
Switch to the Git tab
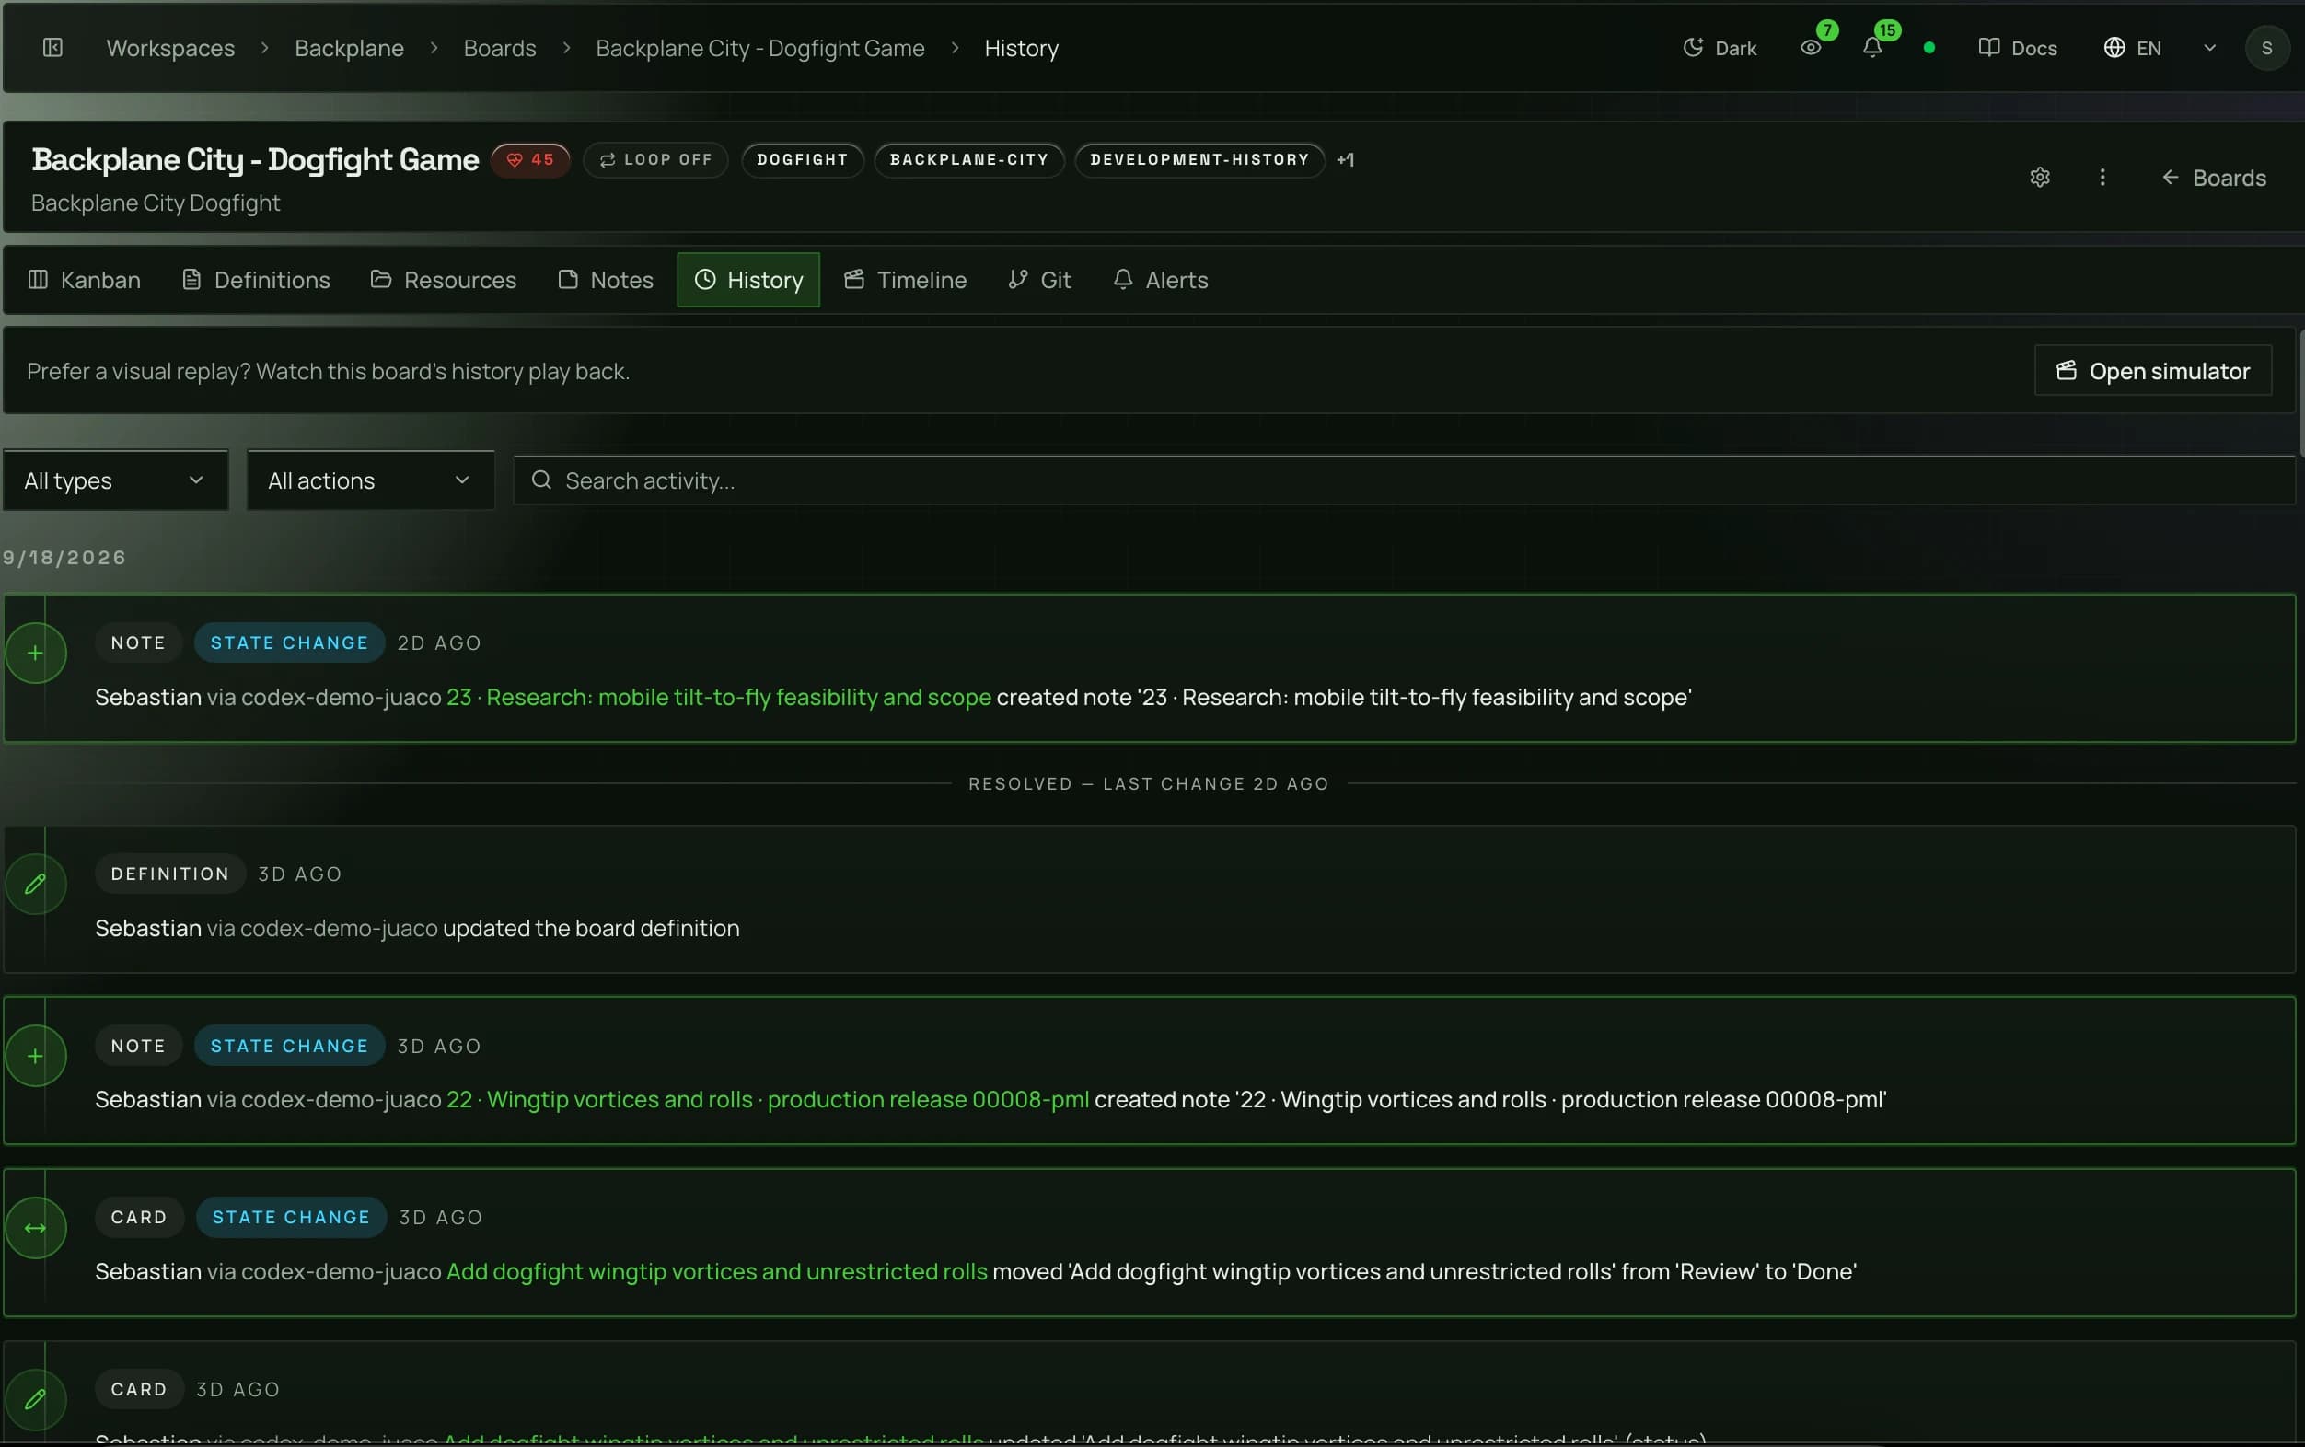click(1039, 280)
